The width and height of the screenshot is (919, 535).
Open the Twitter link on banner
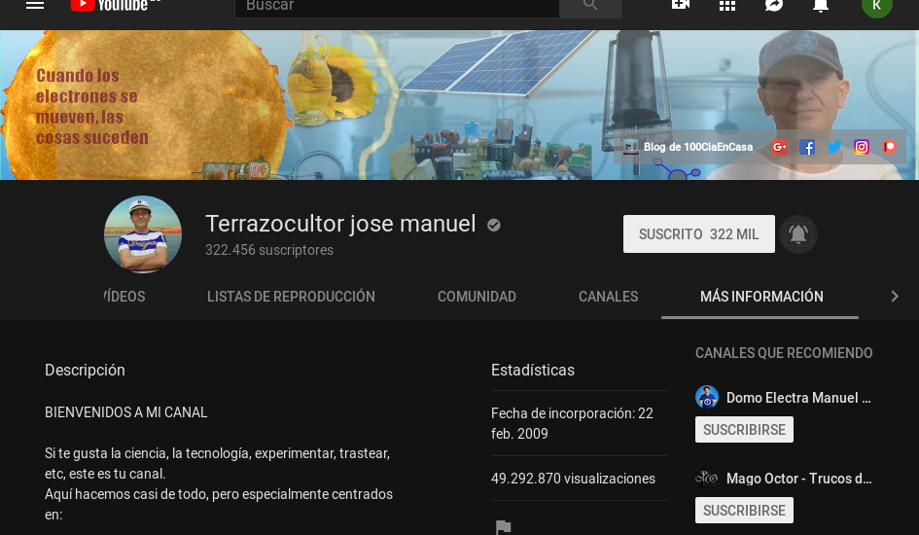point(834,147)
